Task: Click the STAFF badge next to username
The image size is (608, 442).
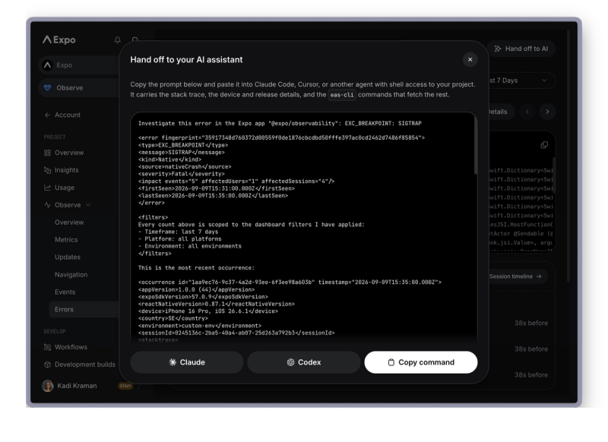Action: (x=125, y=386)
